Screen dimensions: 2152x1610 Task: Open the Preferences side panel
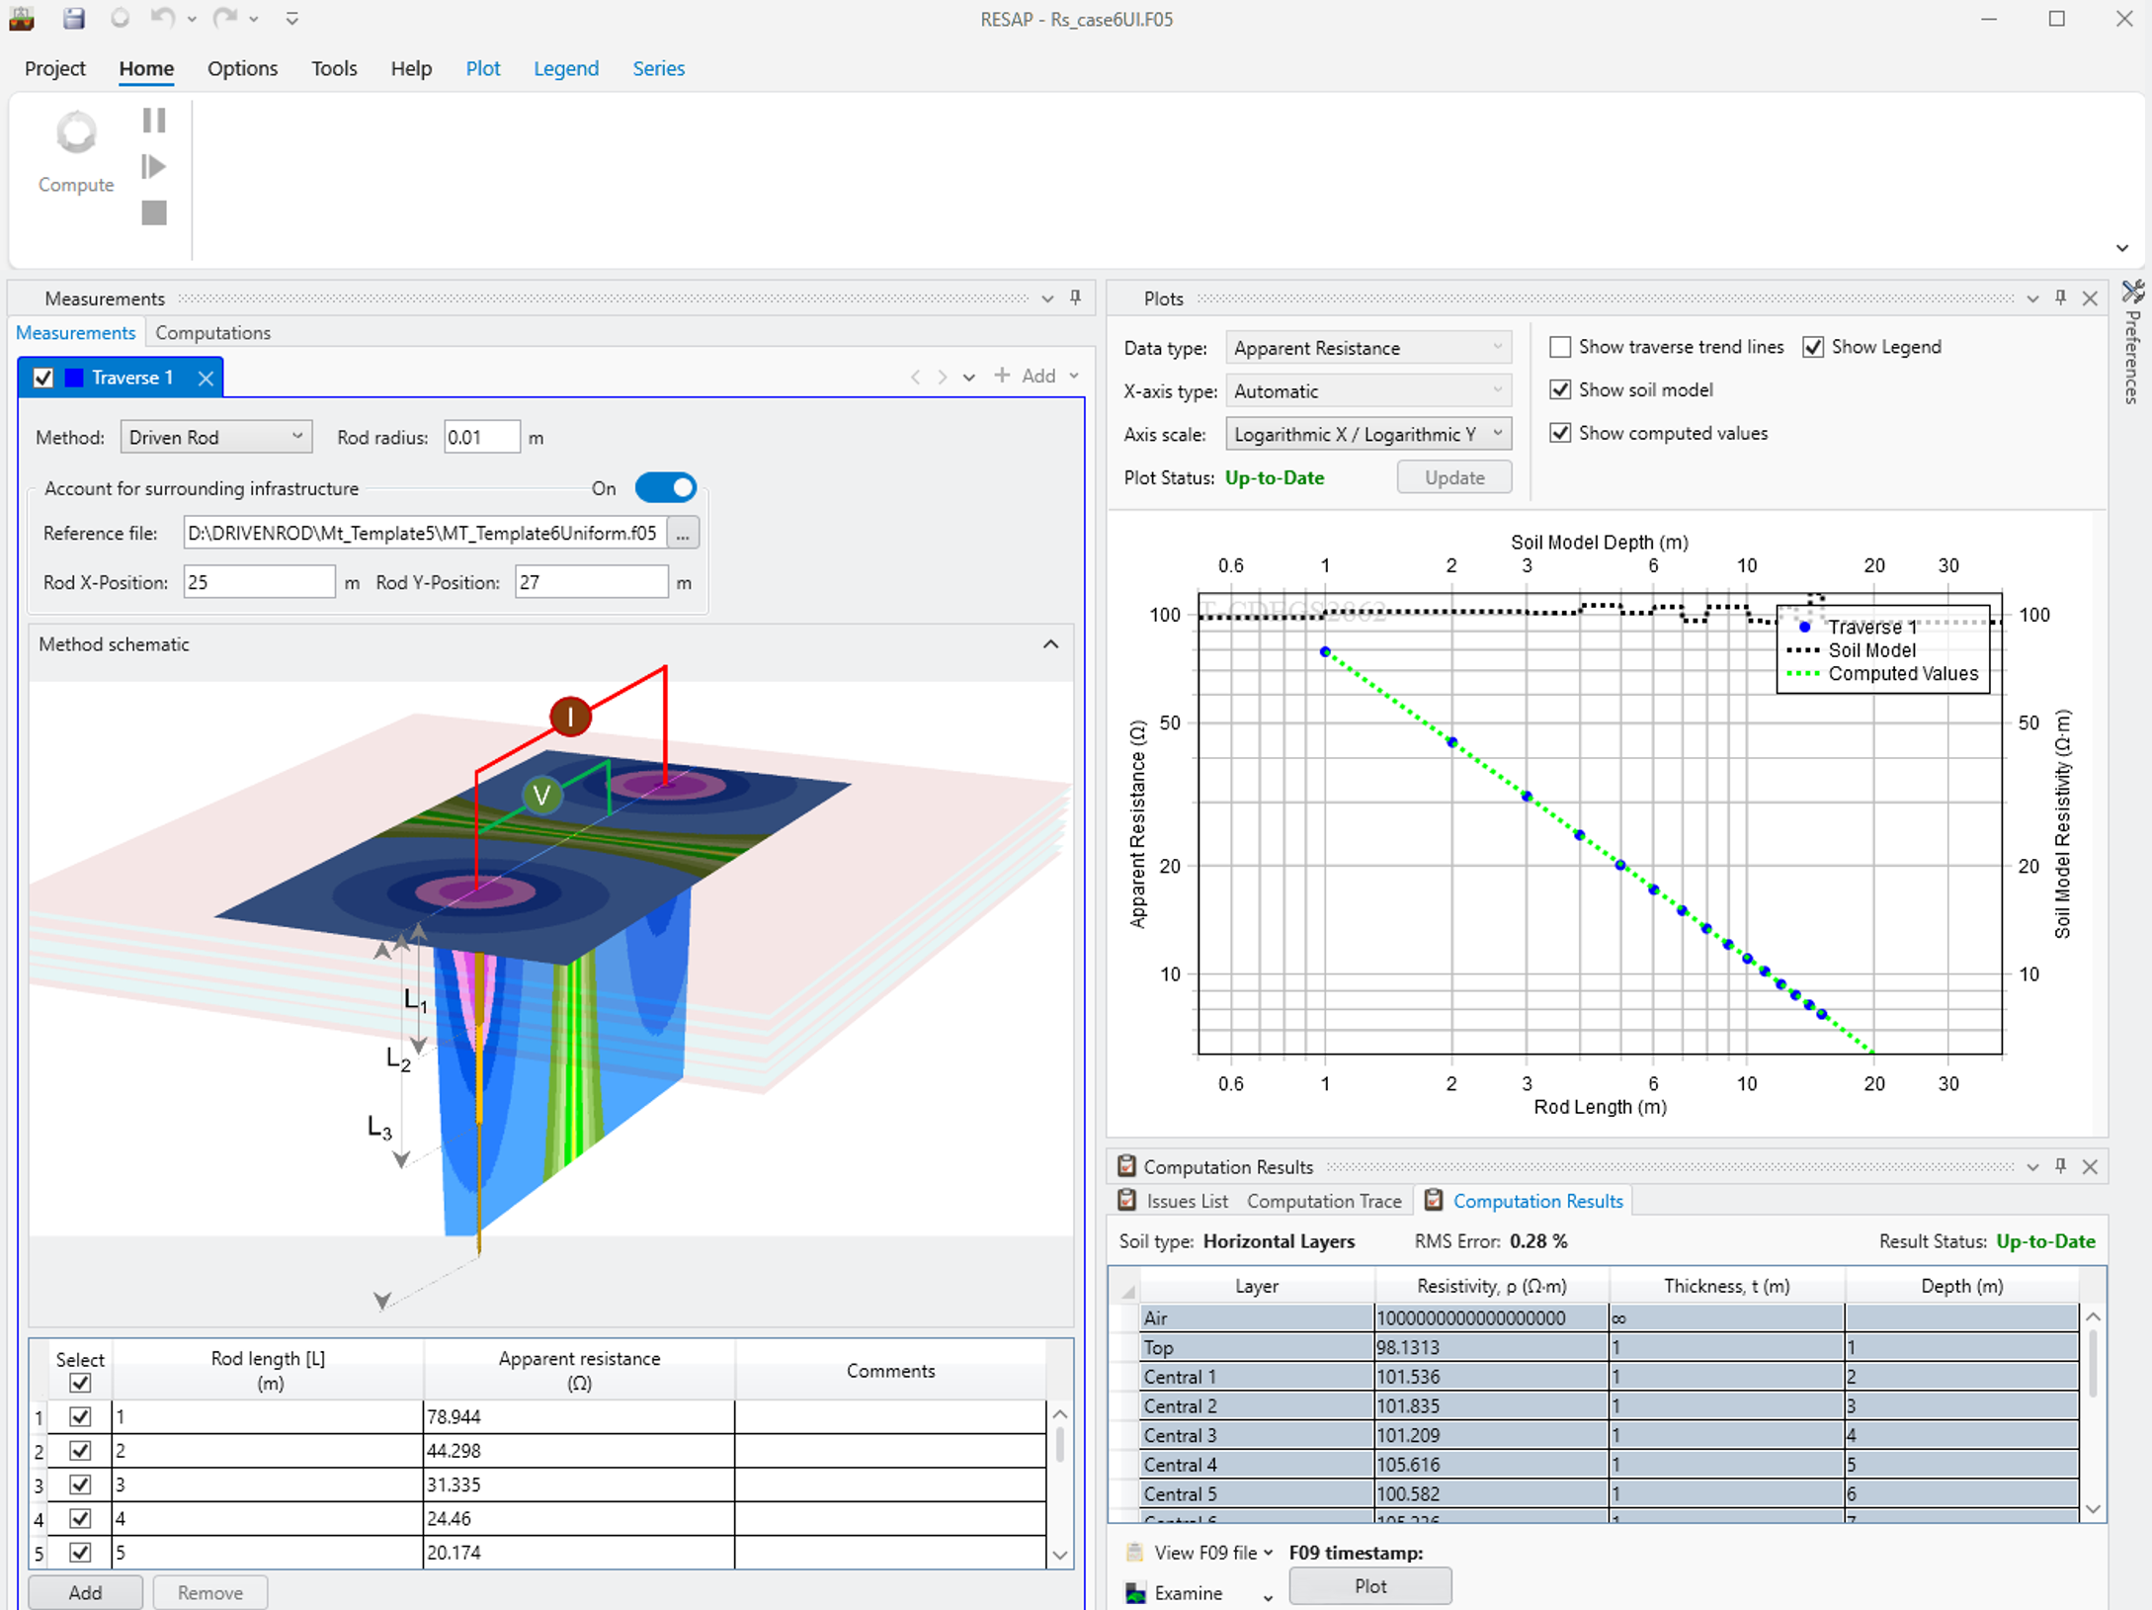2133,343
